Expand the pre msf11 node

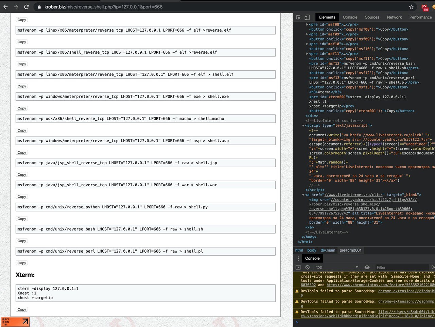tap(307, 54)
